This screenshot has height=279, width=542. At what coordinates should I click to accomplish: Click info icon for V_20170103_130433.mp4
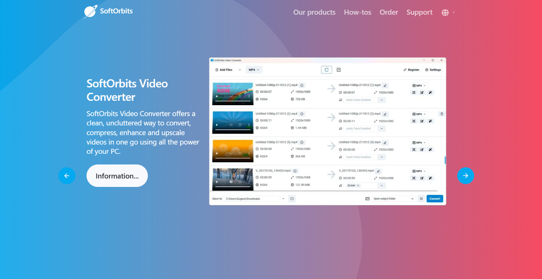[x=295, y=171]
